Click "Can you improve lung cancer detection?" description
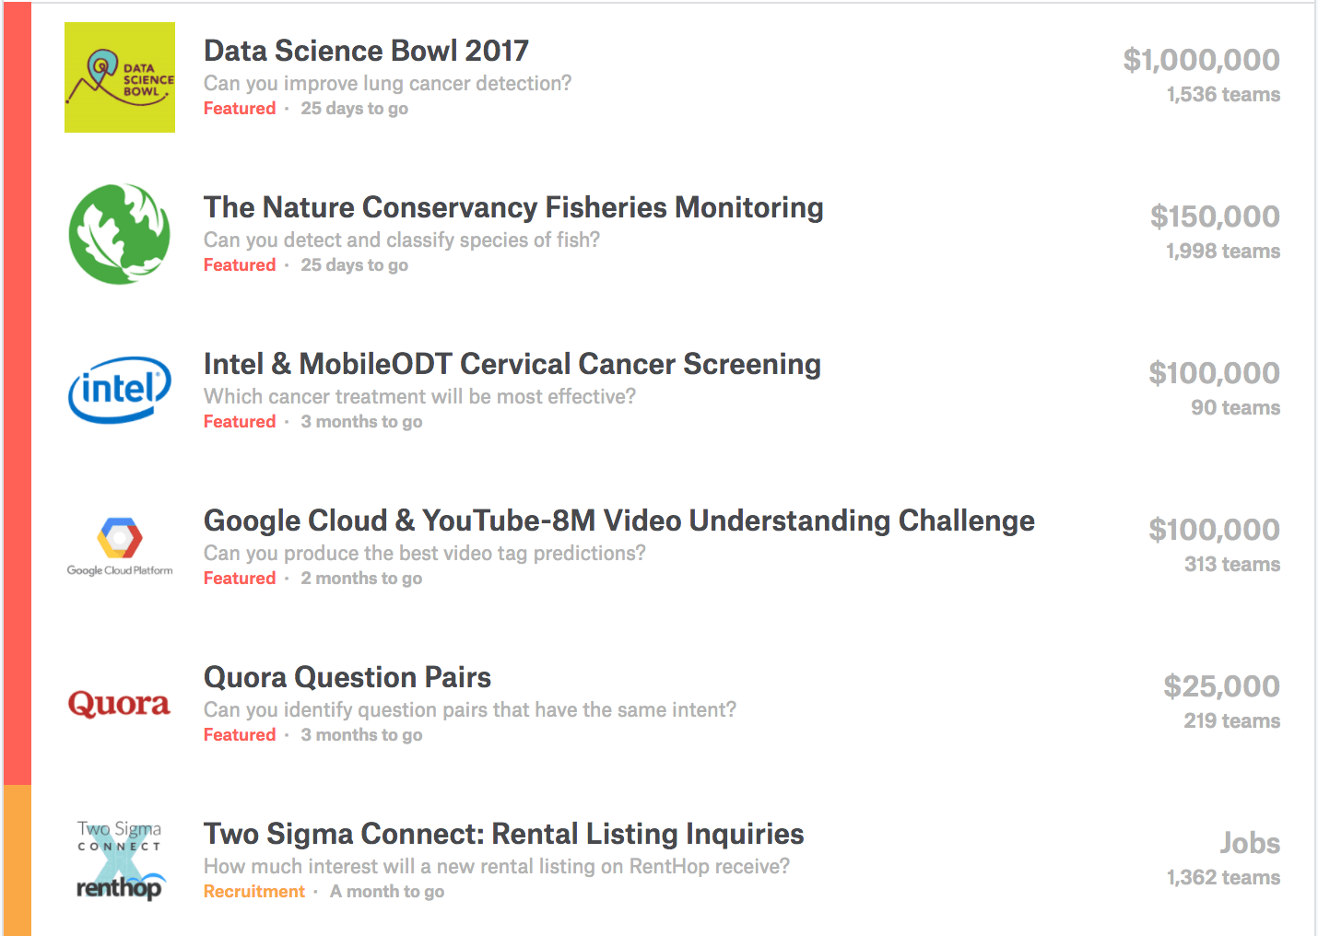The height and width of the screenshot is (936, 1318). 387,83
